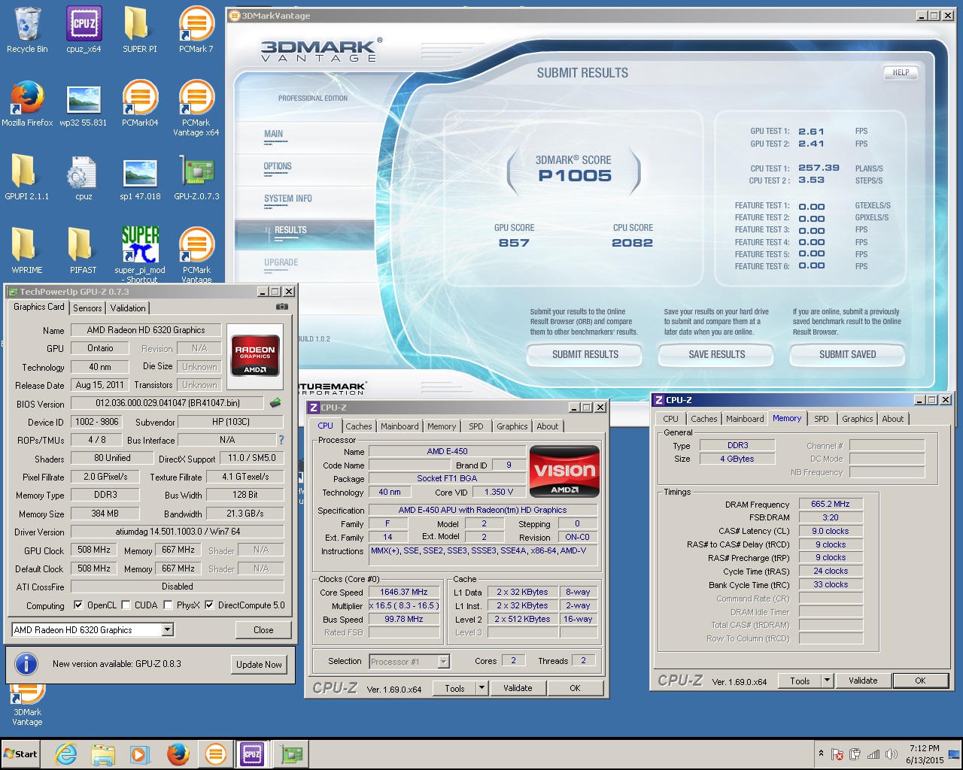Screen dimensions: 963x770
Task: Click the SUBMIT SAVED button
Action: point(847,354)
